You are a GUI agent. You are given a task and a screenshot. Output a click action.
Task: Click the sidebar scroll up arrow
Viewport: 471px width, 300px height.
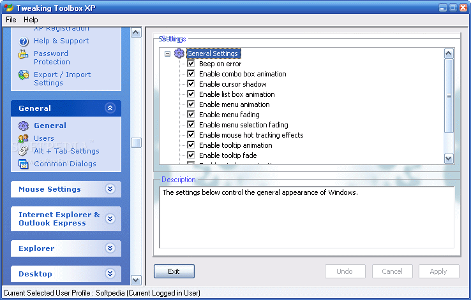pos(136,32)
